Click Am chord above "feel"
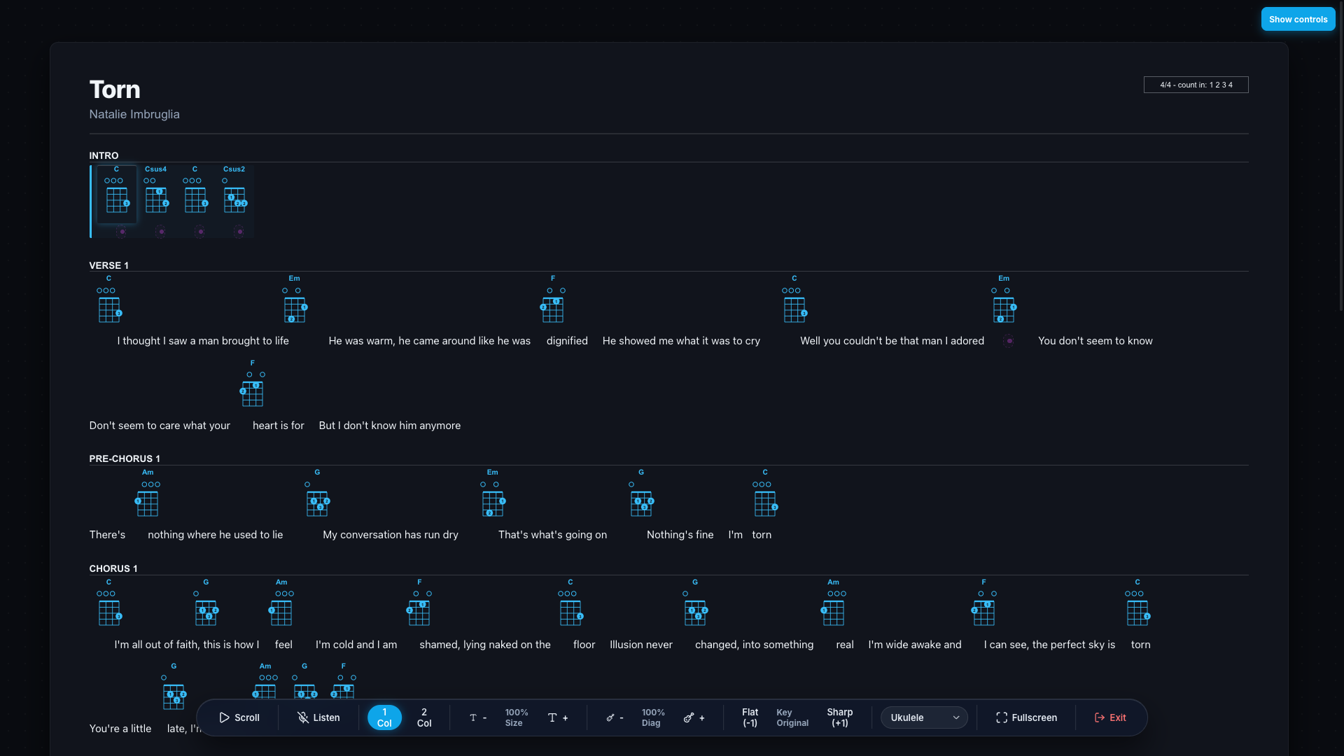 tap(281, 603)
